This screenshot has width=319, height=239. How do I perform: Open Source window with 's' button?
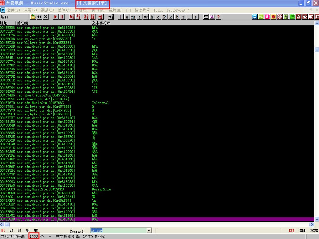196,17
